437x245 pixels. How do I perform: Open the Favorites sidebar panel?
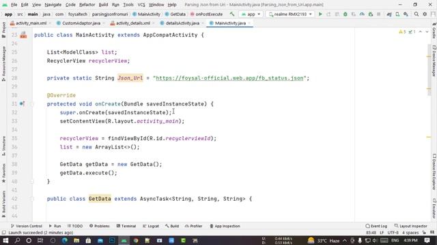pos(3,173)
